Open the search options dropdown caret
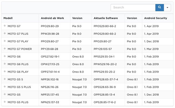The image size is (175, 108). (x=167, y=8)
